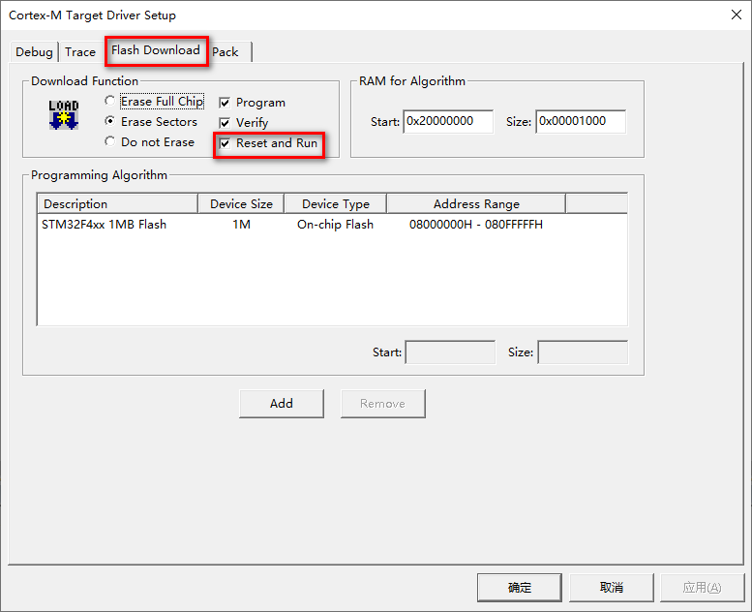This screenshot has height=612, width=752.
Task: Cancel with the 取消 button
Action: (612, 588)
